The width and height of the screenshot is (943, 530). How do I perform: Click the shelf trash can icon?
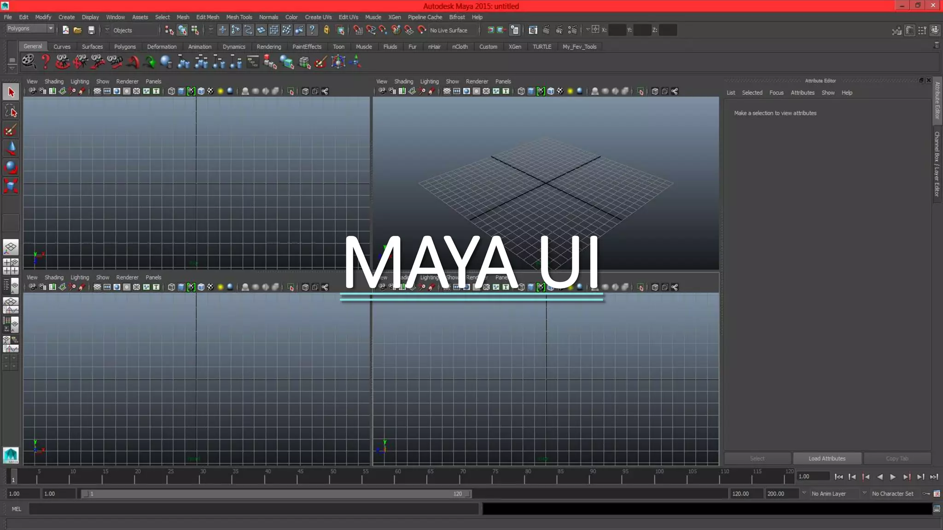pyautogui.click(x=937, y=46)
